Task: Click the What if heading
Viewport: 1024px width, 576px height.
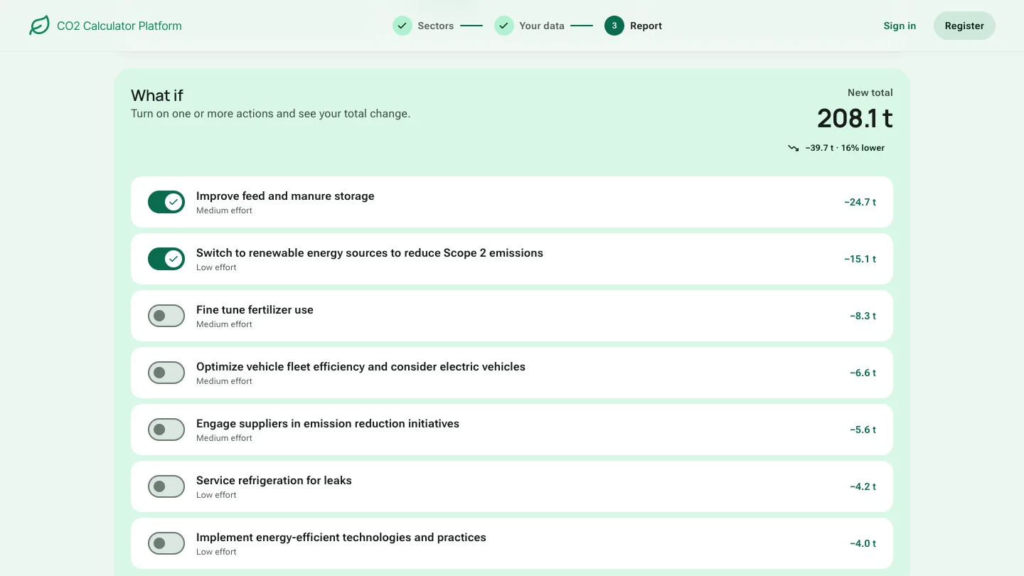Action: 157,95
